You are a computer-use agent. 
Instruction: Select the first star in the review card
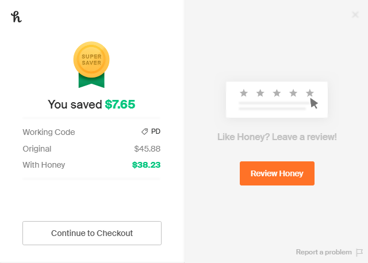coord(244,92)
